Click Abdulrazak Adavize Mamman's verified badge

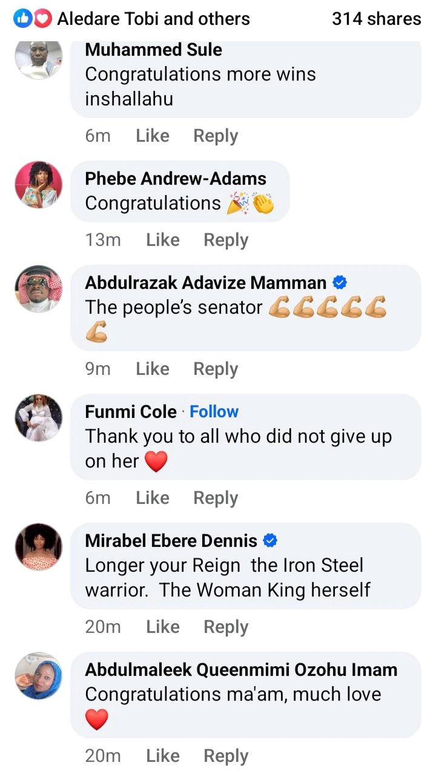[x=340, y=282]
